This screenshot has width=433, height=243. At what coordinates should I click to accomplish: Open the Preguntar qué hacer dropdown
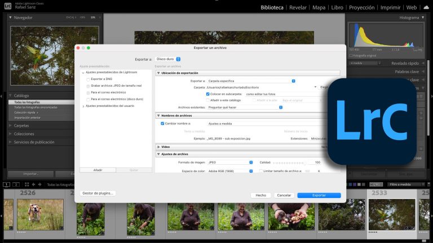pos(245,107)
